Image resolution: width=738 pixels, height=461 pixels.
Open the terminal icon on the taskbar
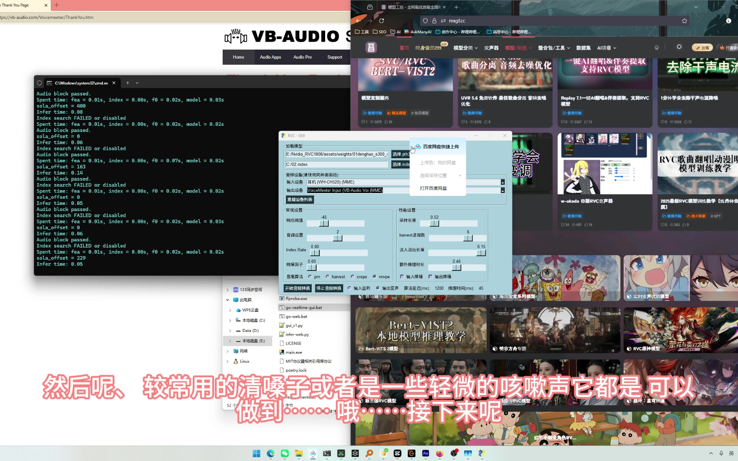(x=327, y=453)
